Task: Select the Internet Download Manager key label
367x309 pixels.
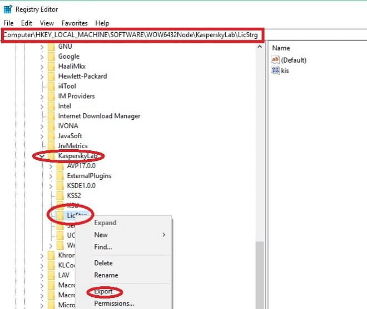Action: (99, 116)
